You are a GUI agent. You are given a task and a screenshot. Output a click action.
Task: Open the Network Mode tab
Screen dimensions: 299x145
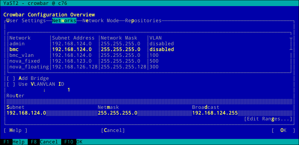100,21
